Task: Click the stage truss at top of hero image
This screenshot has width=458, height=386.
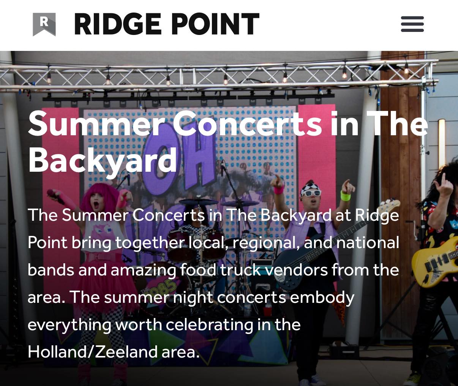Action: (x=228, y=74)
